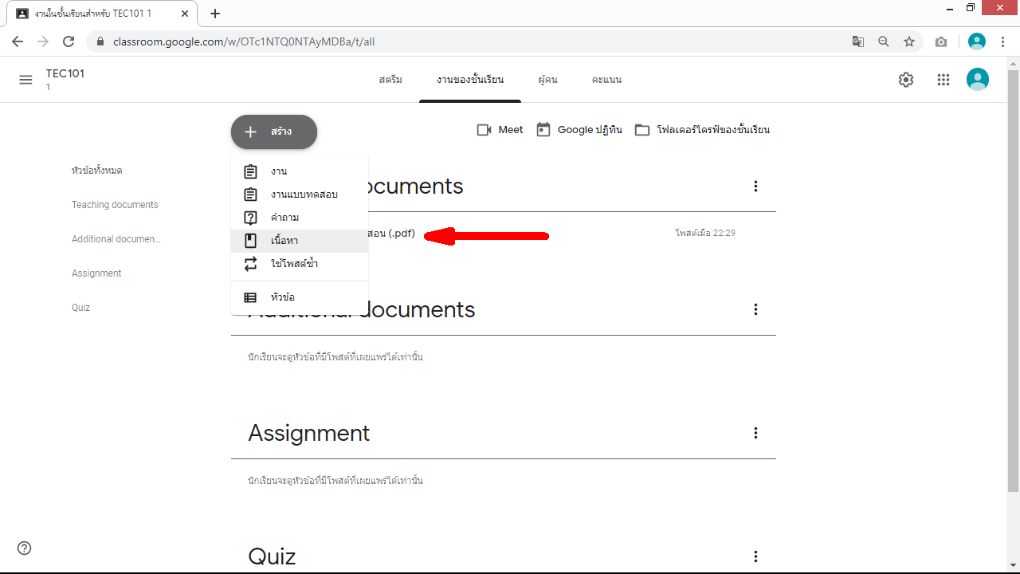Open options menu for Assignment topic

tap(755, 433)
